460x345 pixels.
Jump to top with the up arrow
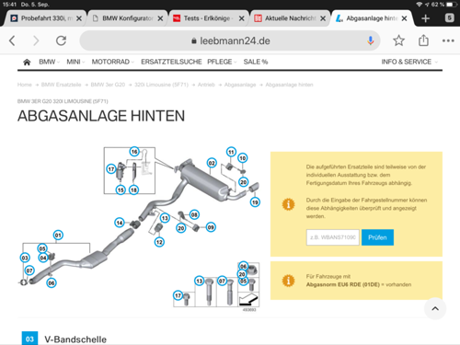click(435, 308)
